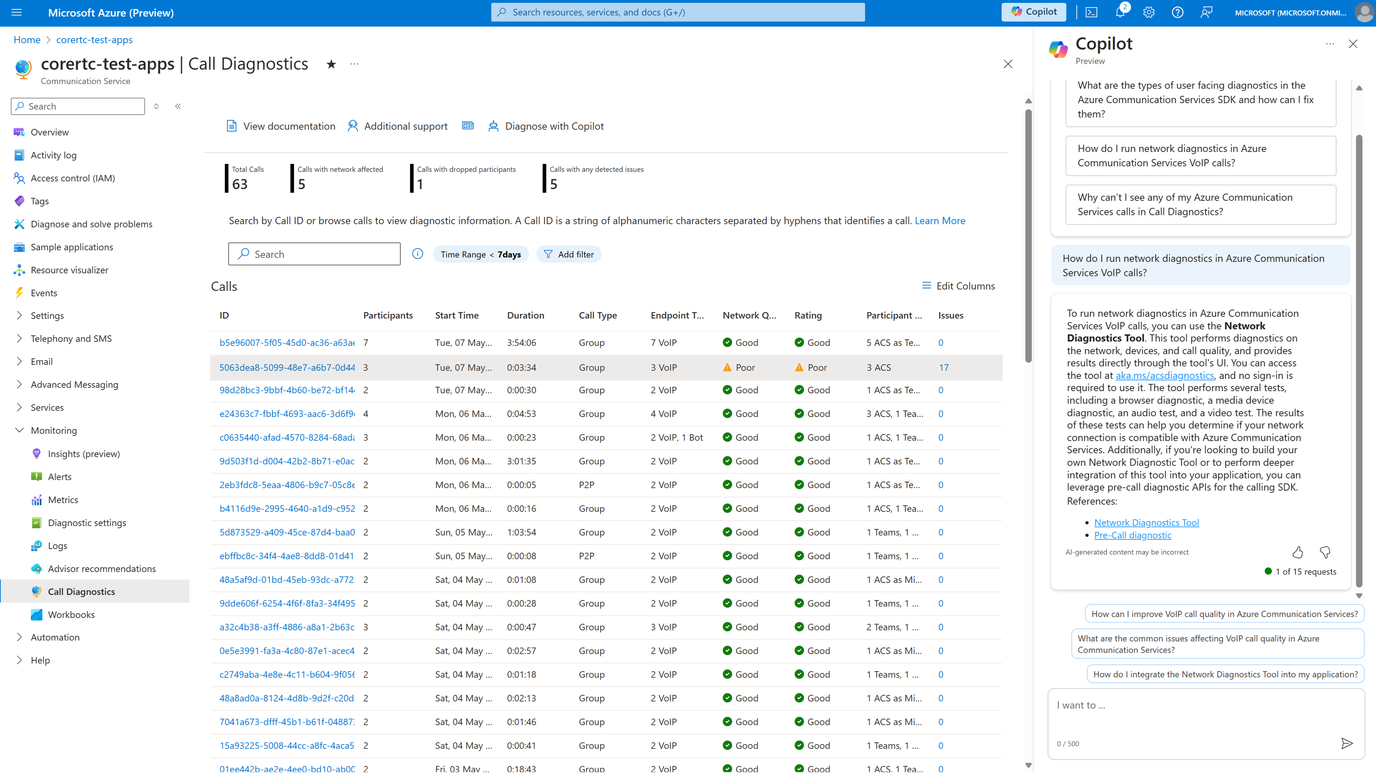This screenshot has width=1376, height=773.
Task: Select Diagnose and solve problems menu item
Action: pyautogui.click(x=92, y=223)
